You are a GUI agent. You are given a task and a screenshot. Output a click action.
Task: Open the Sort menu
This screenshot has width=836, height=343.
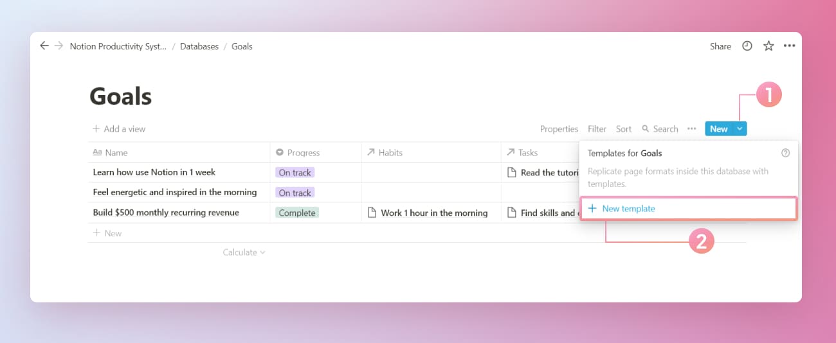(x=623, y=128)
